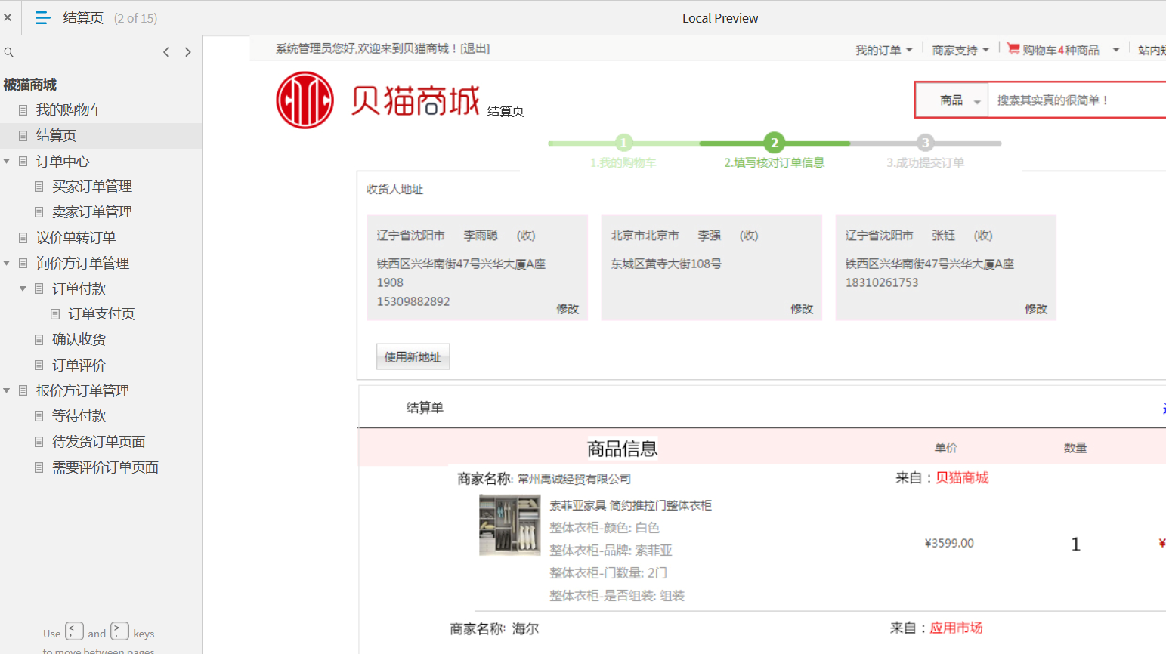
Task: Open 订单评价 page
Action: (x=79, y=366)
